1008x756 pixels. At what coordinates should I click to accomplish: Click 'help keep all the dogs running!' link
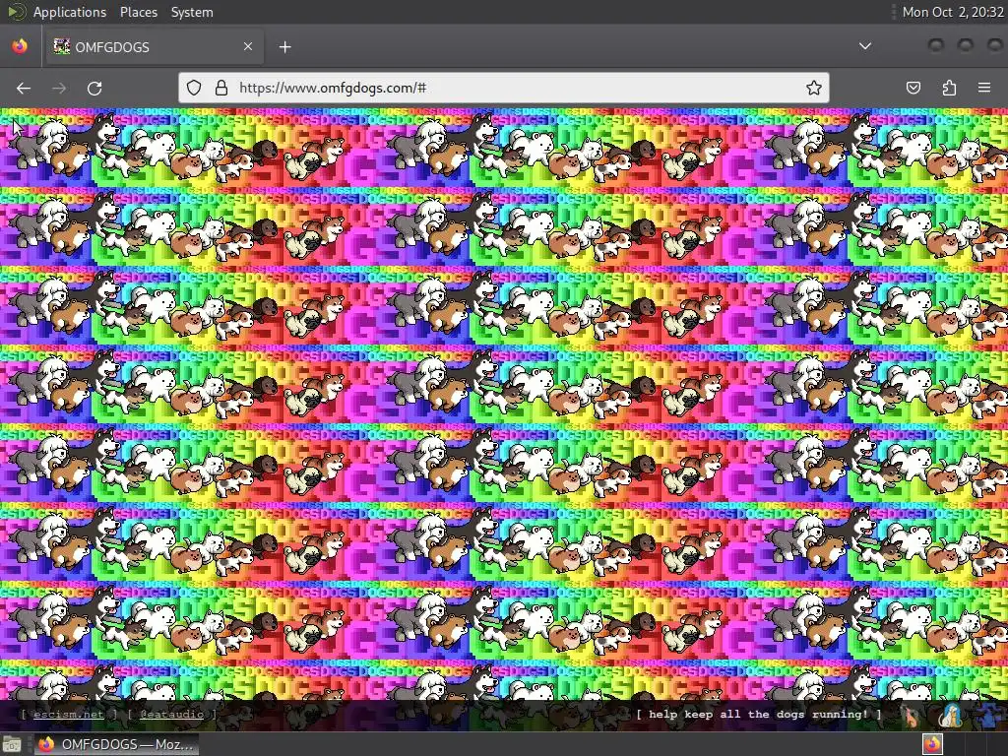pyautogui.click(x=759, y=715)
